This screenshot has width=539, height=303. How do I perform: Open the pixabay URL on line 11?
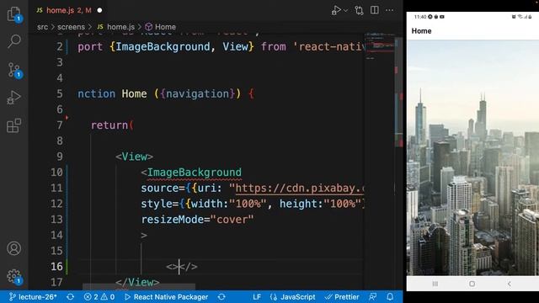[x=300, y=188]
